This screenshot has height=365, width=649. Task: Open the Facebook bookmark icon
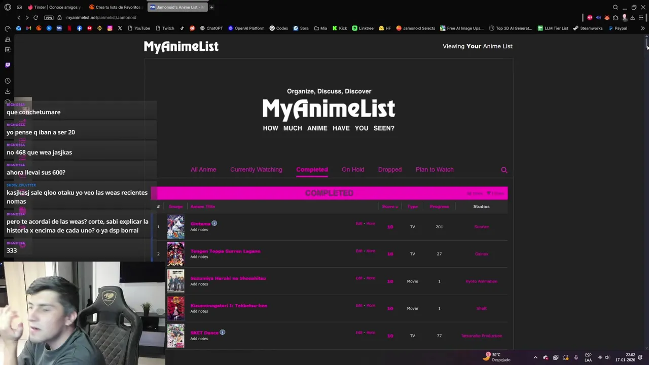[x=80, y=28]
